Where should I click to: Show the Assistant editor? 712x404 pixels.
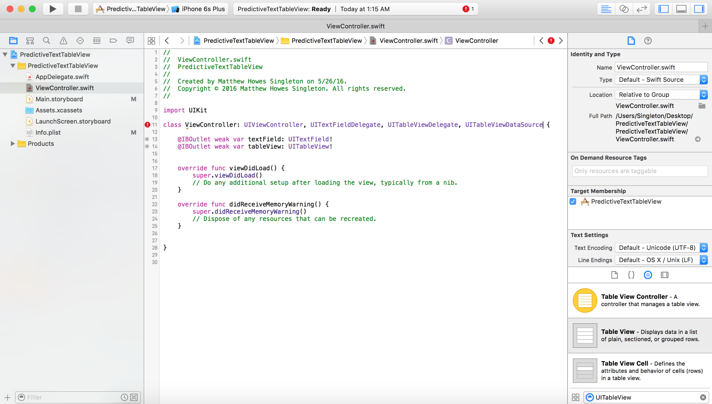[x=624, y=9]
